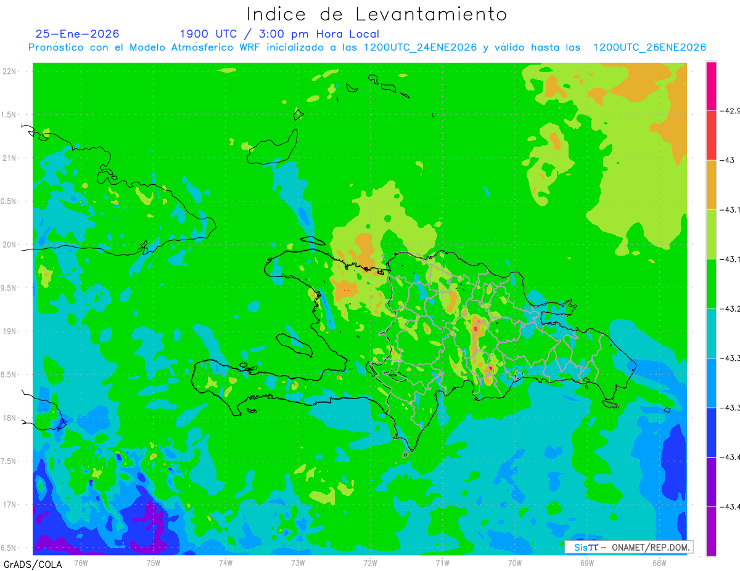Click the '72W' longitude label
Image resolution: width=740 pixels, height=571 pixels.
[370, 562]
